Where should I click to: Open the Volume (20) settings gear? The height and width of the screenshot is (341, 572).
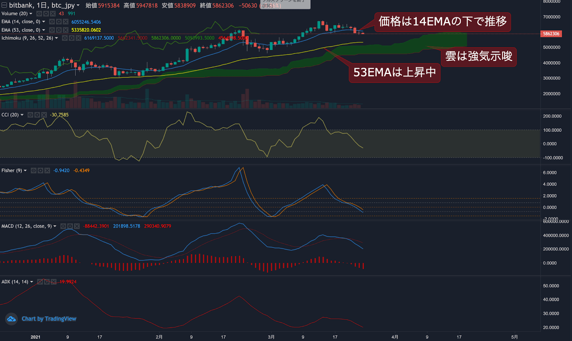46,14
